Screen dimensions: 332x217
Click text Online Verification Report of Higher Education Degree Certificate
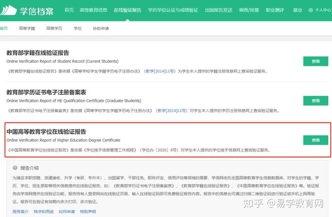pyautogui.click(x=63, y=140)
